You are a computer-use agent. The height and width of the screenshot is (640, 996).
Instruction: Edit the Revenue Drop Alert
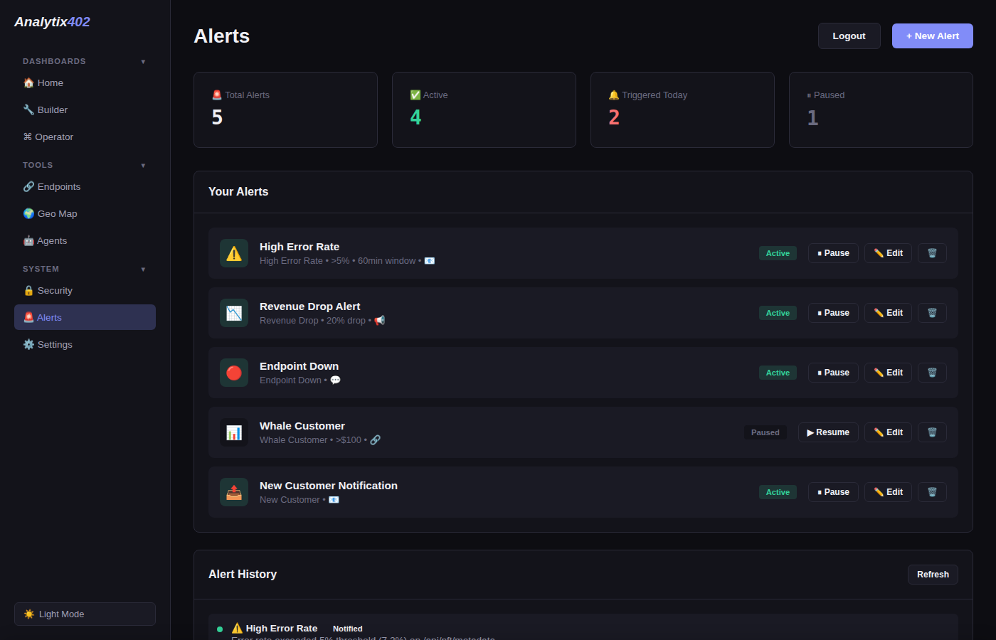click(887, 312)
